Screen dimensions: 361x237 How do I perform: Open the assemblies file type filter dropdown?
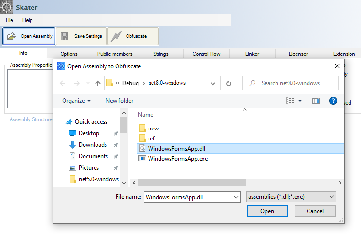[x=291, y=197]
